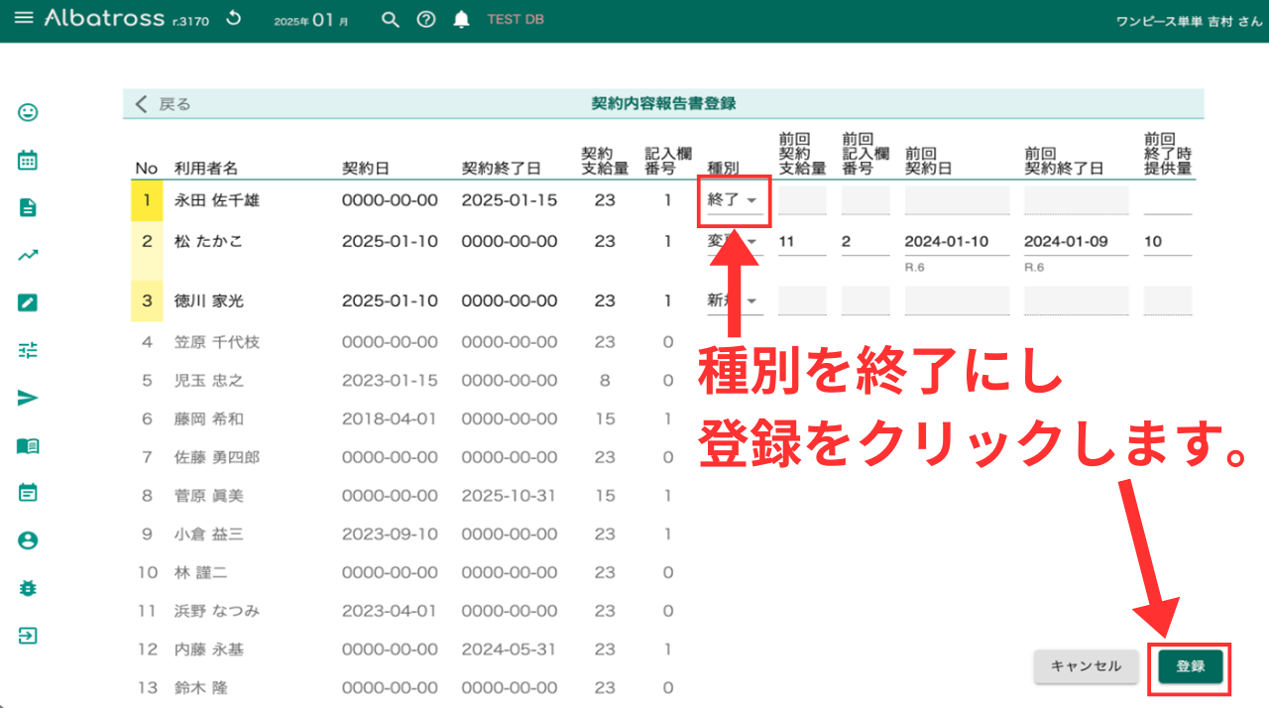
Task: Change the 2025年01月 month selector
Action: 311,20
